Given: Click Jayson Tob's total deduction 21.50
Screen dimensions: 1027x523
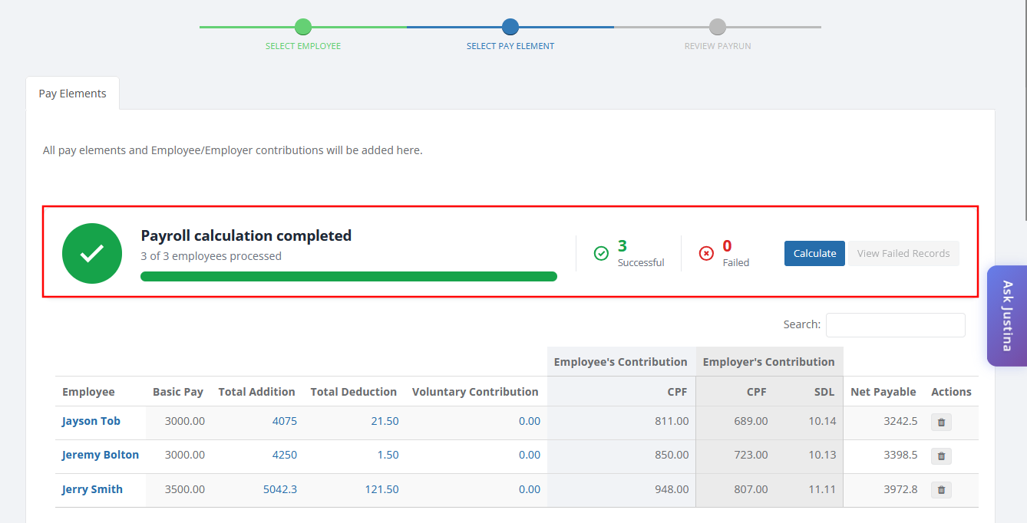Looking at the screenshot, I should [385, 421].
